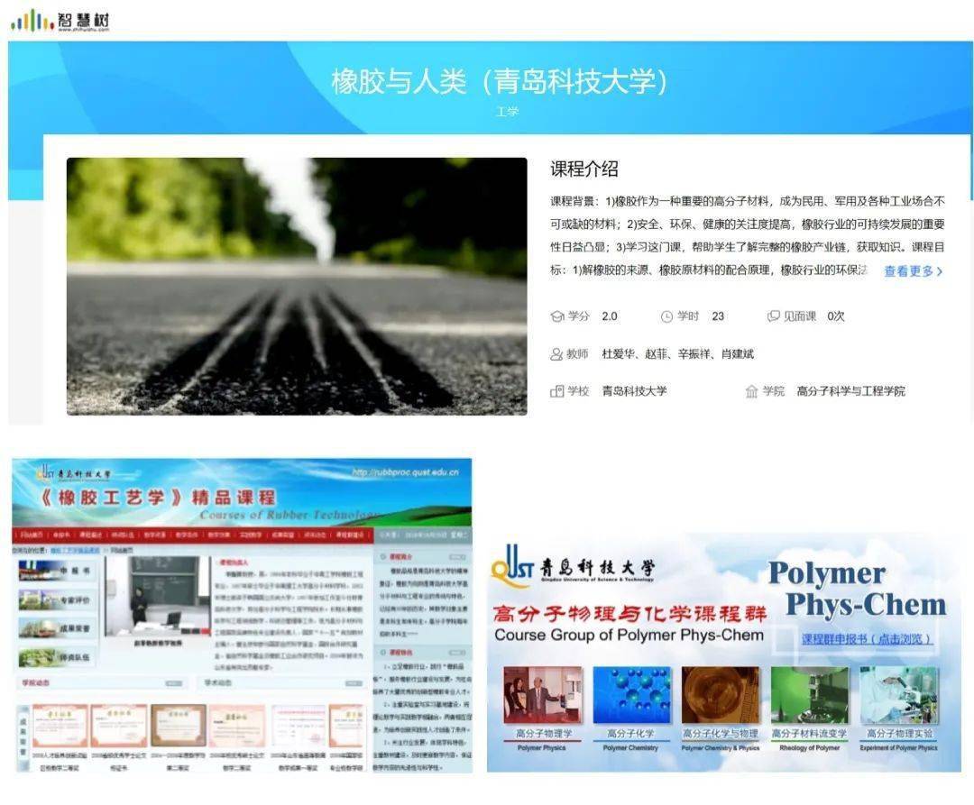Image resolution: width=974 pixels, height=805 pixels.
Task: Open the 高分子化学 Polymer Chemistry thumbnail
Action: (x=631, y=695)
